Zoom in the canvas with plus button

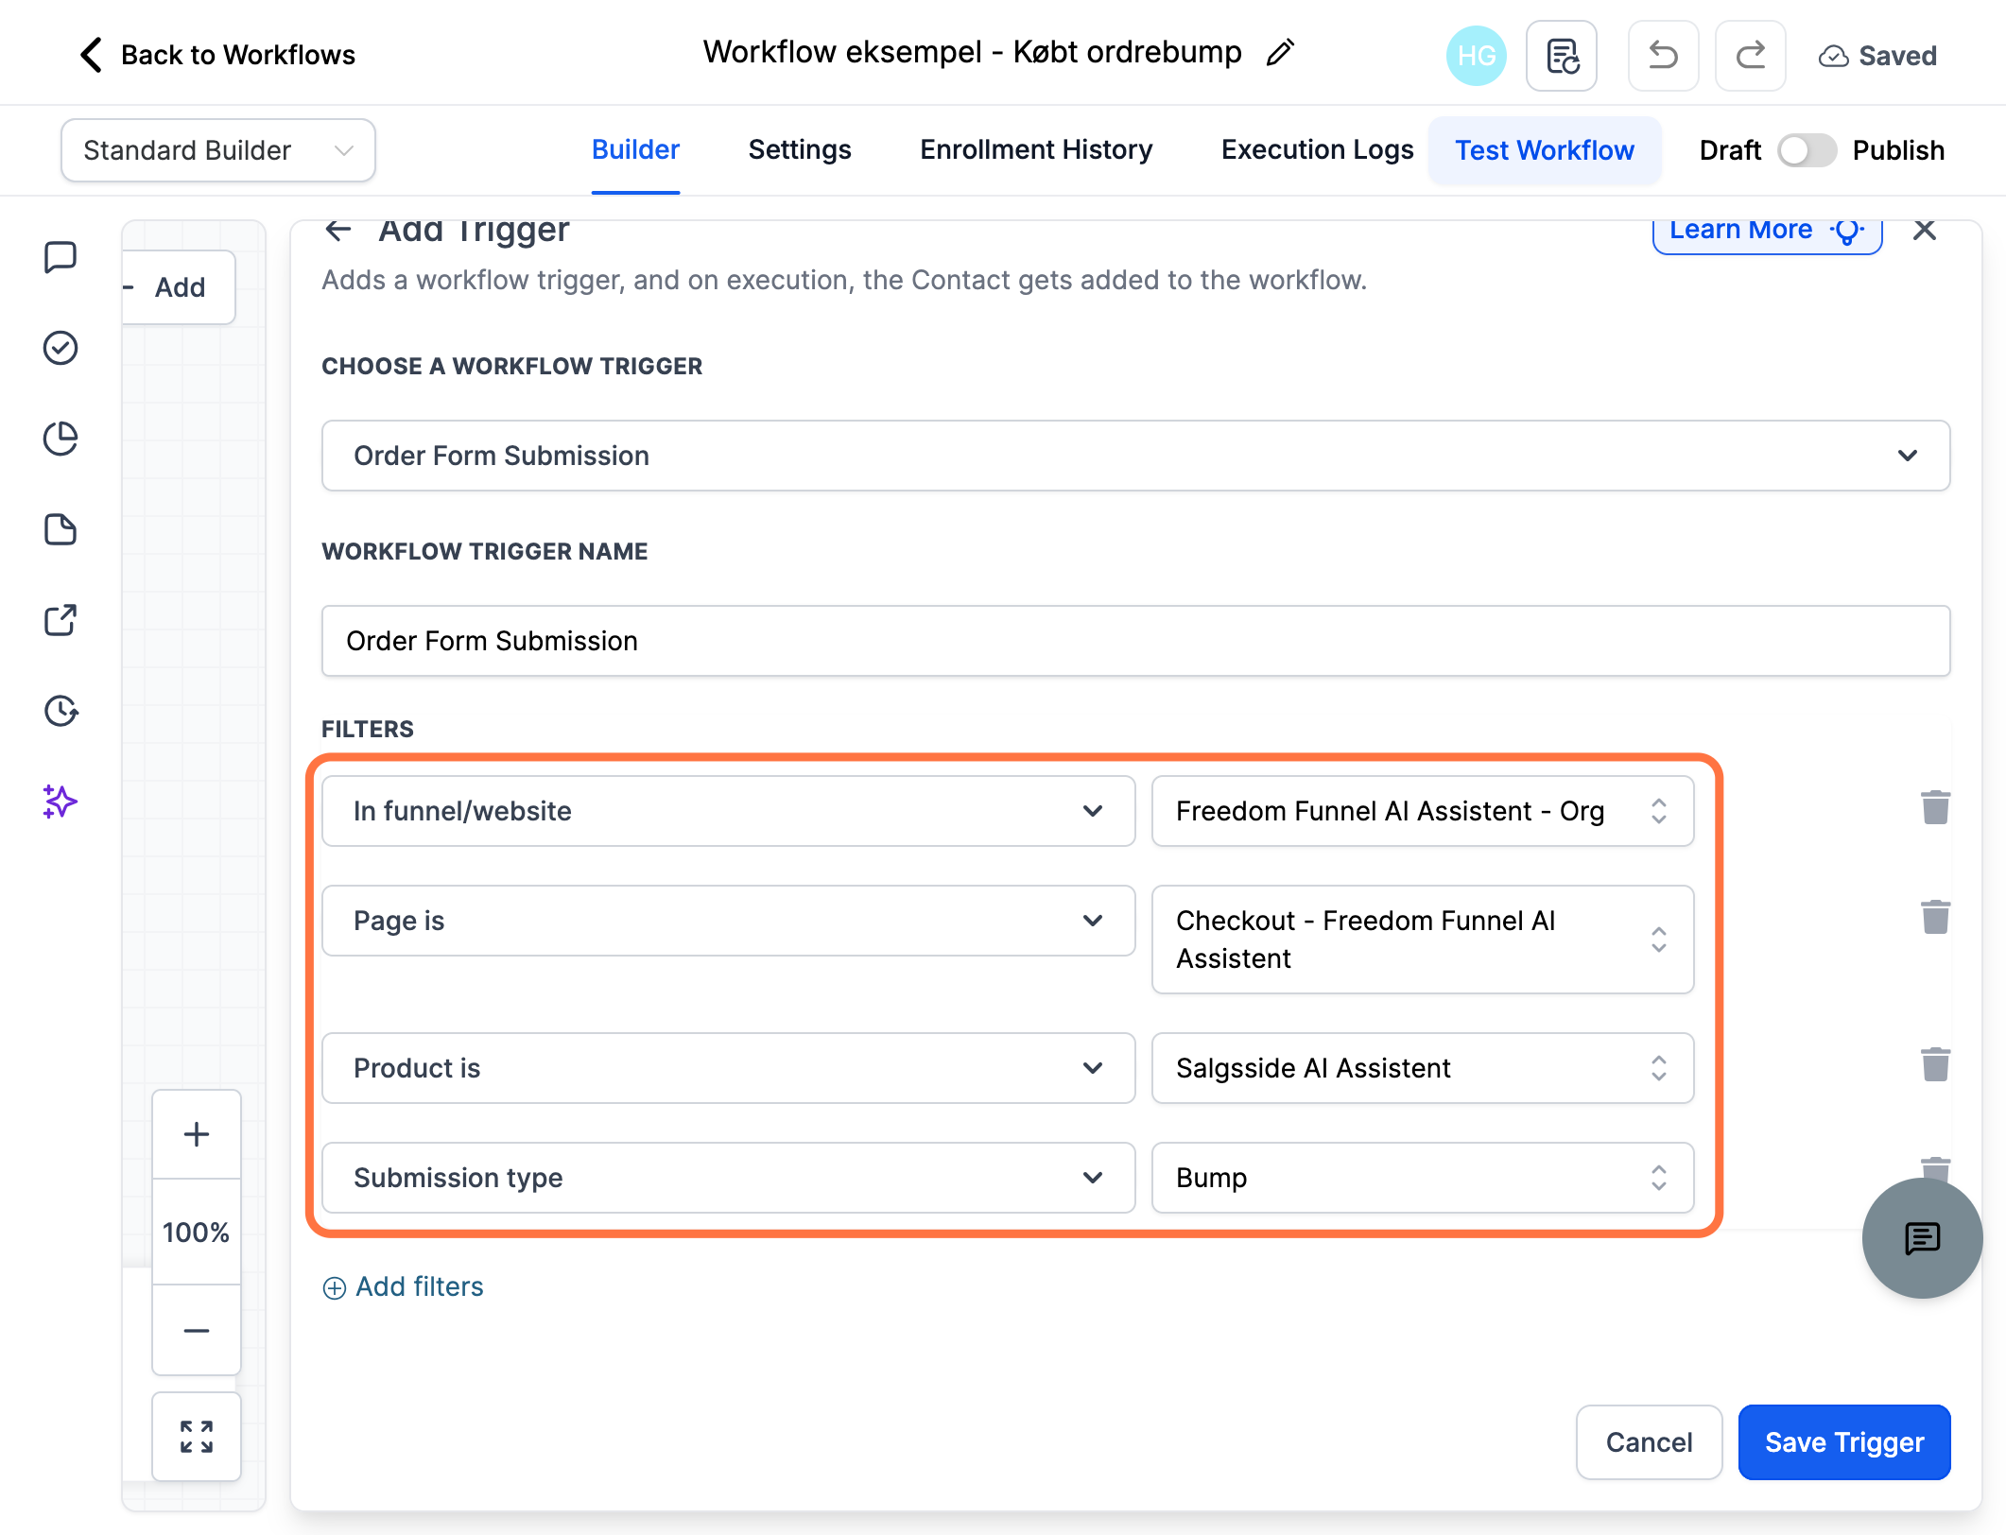197,1134
